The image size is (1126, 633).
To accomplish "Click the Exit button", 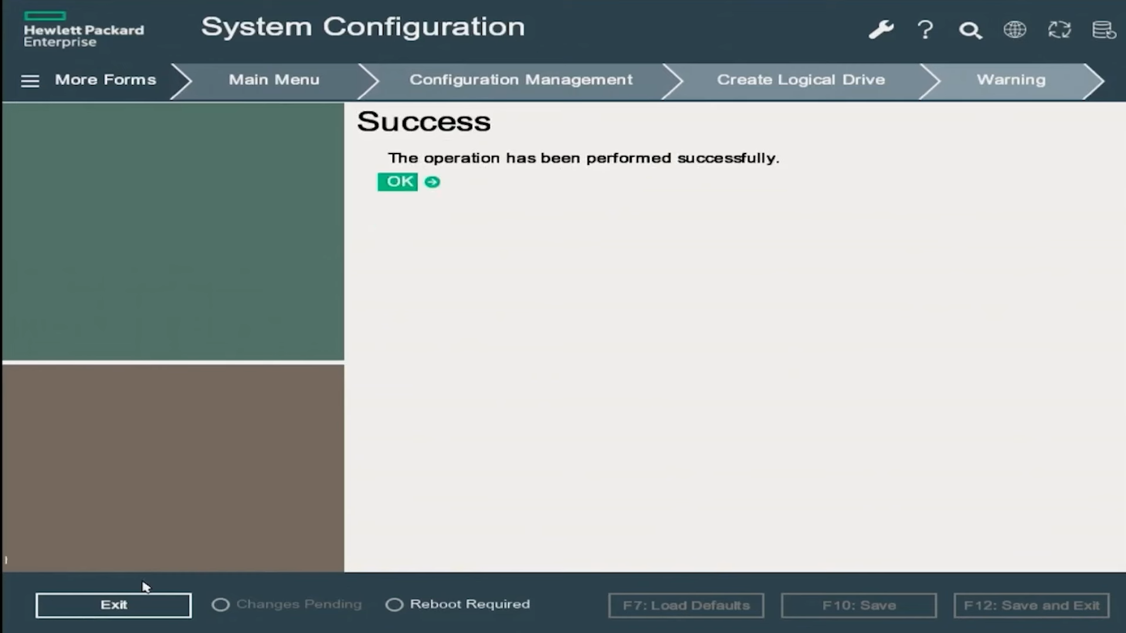I will (x=113, y=605).
